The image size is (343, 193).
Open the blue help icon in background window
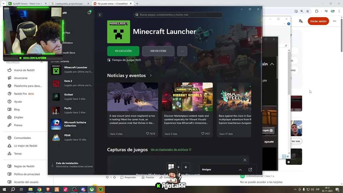click(x=289, y=24)
